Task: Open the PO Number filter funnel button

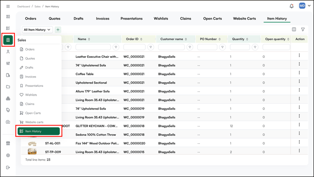Action: point(222,47)
